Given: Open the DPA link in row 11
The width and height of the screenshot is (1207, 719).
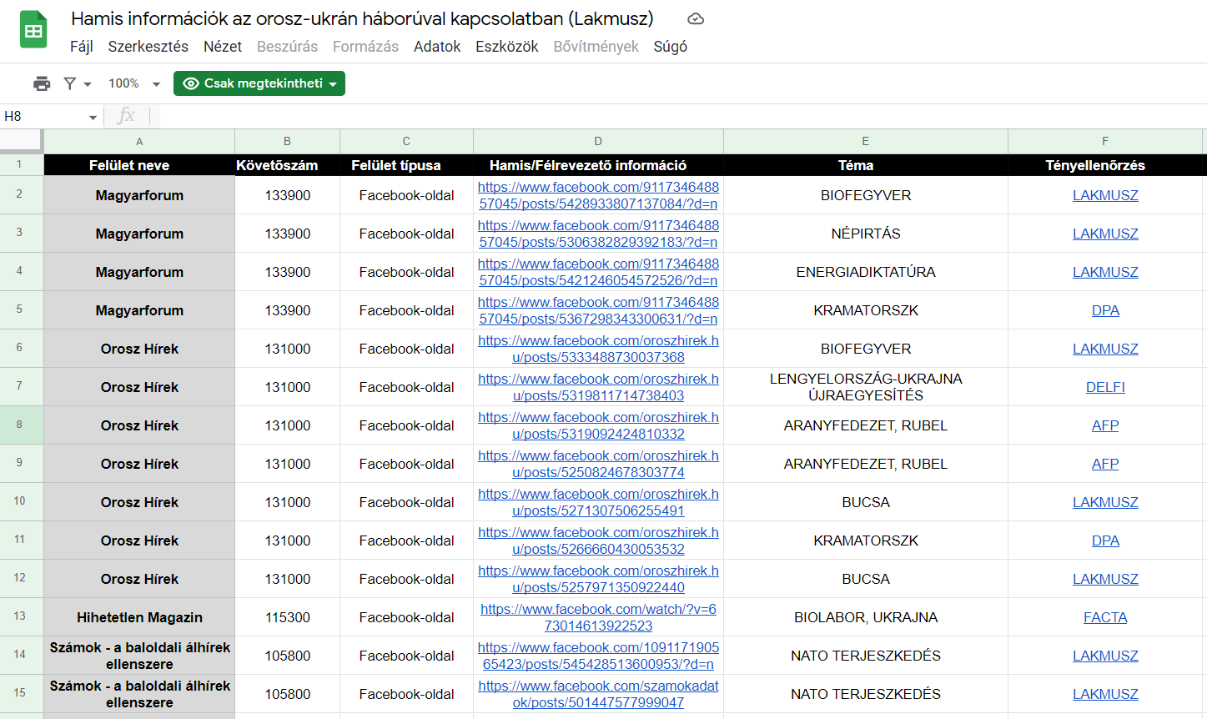Looking at the screenshot, I should pyautogui.click(x=1105, y=541).
